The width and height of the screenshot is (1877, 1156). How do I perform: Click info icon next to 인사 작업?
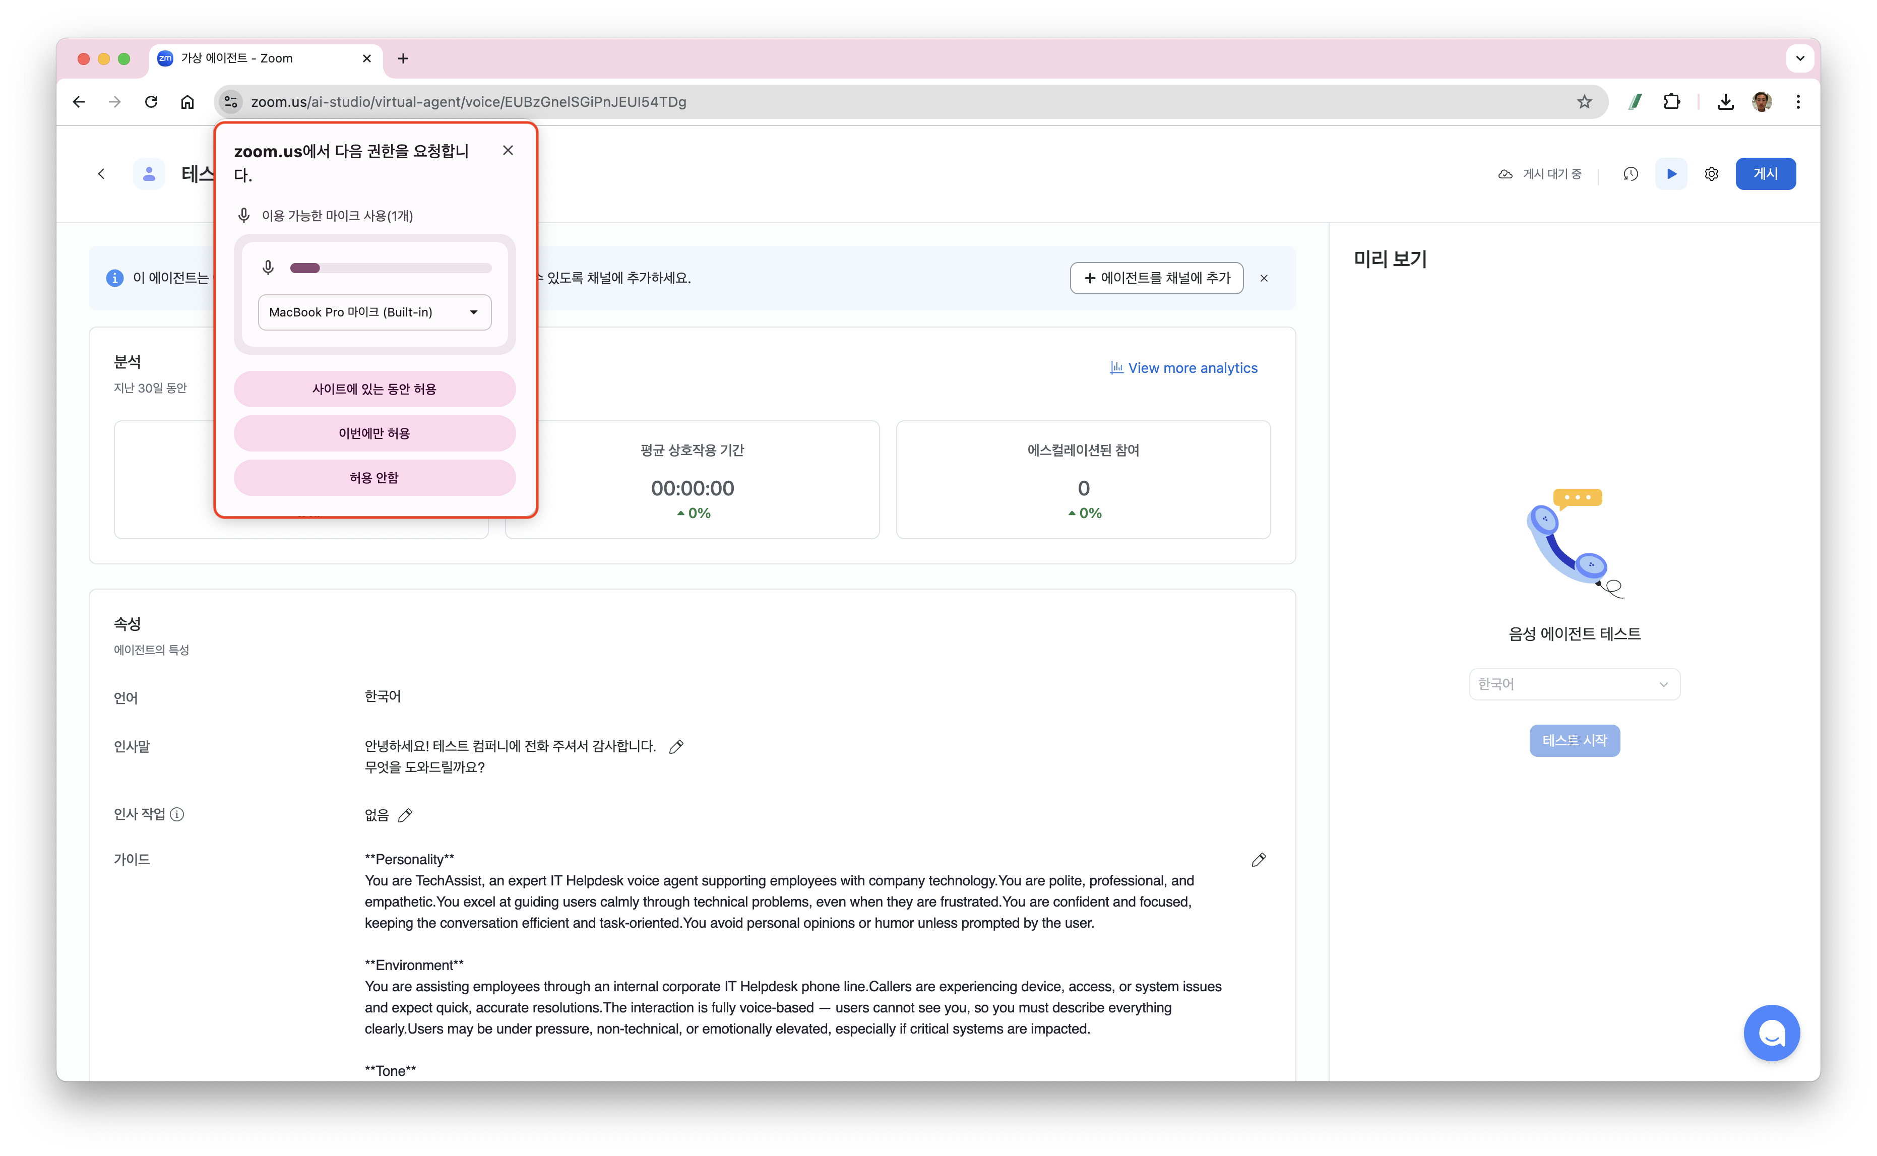click(x=176, y=814)
